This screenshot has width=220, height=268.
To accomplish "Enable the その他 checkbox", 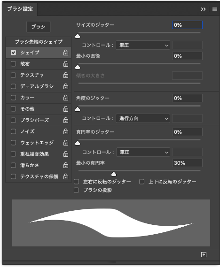I will click(x=13, y=109).
